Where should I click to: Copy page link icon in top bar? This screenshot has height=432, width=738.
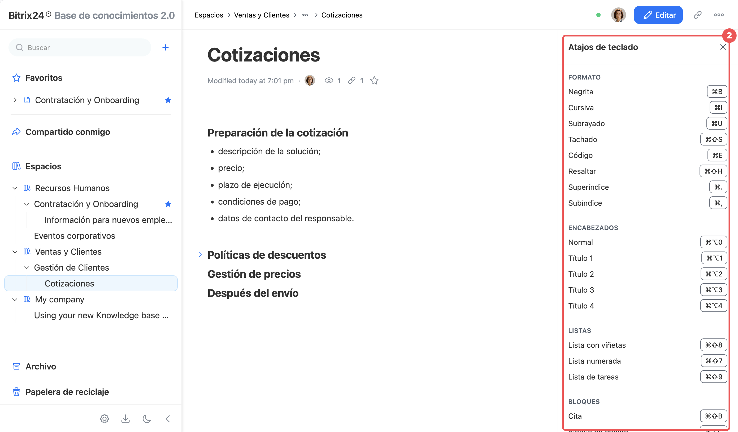(x=698, y=15)
